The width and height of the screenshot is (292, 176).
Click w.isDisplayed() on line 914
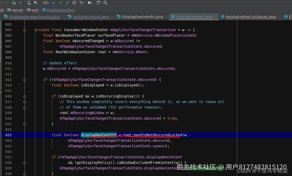click(126, 85)
